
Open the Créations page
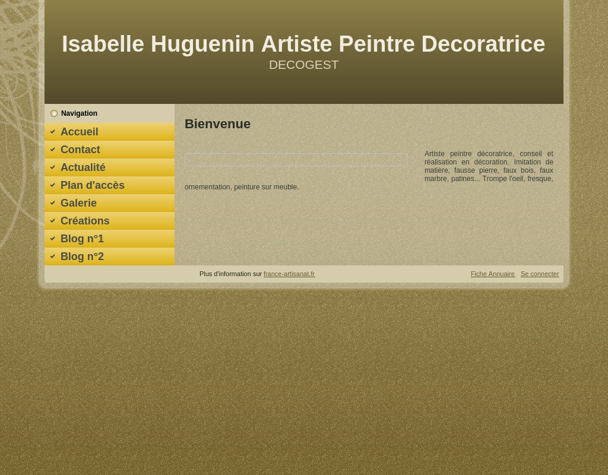[x=109, y=221]
